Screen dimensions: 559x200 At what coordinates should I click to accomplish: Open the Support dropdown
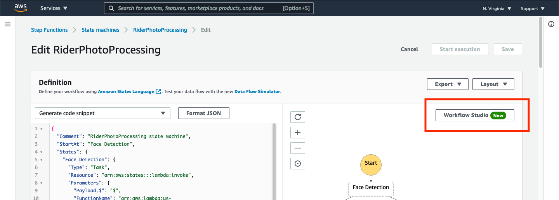pyautogui.click(x=533, y=9)
